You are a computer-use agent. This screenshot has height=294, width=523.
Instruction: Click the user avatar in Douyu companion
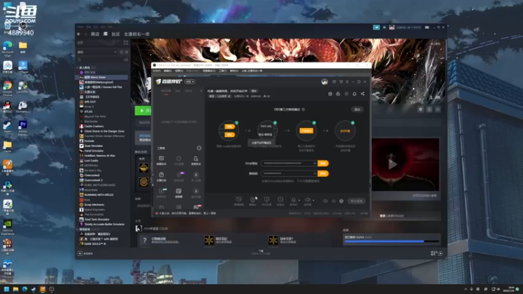point(324,82)
